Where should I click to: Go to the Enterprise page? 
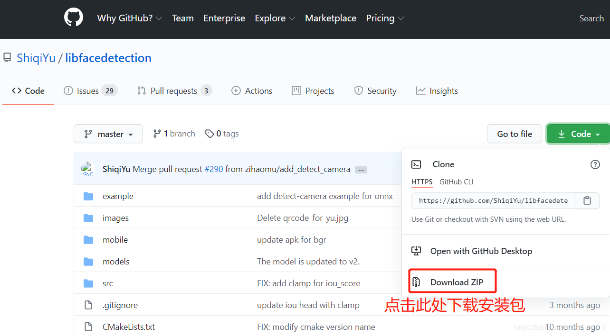coord(224,18)
